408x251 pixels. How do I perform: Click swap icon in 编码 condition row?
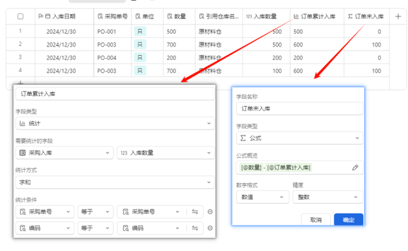(x=195, y=228)
